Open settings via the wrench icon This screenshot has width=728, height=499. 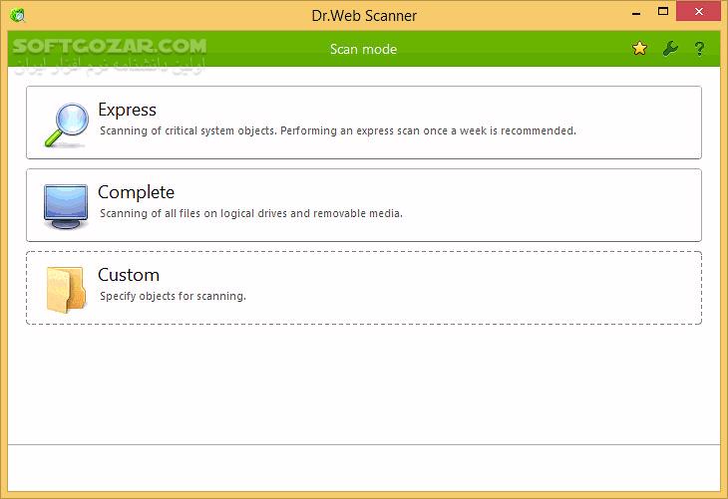(669, 48)
